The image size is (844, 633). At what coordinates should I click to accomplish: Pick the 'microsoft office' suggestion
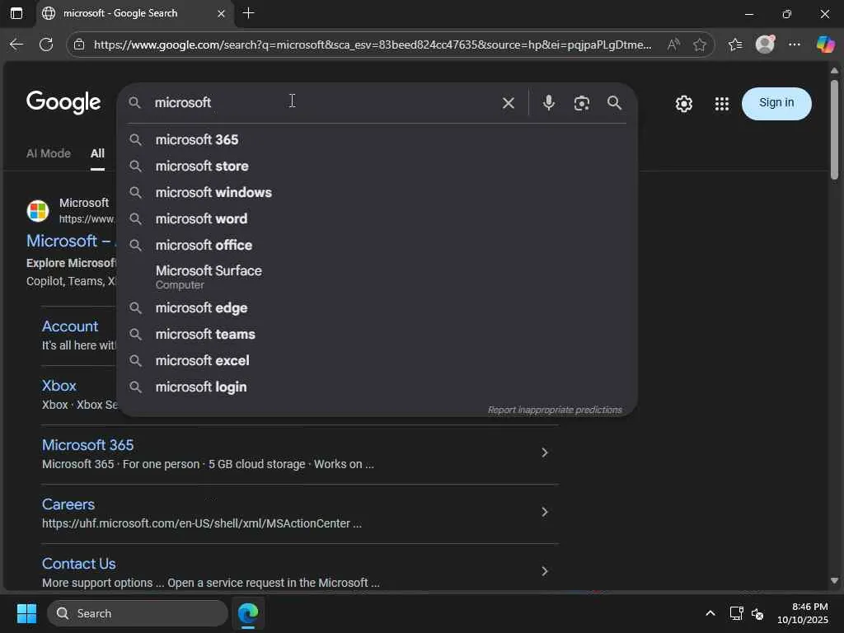pyautogui.click(x=377, y=245)
